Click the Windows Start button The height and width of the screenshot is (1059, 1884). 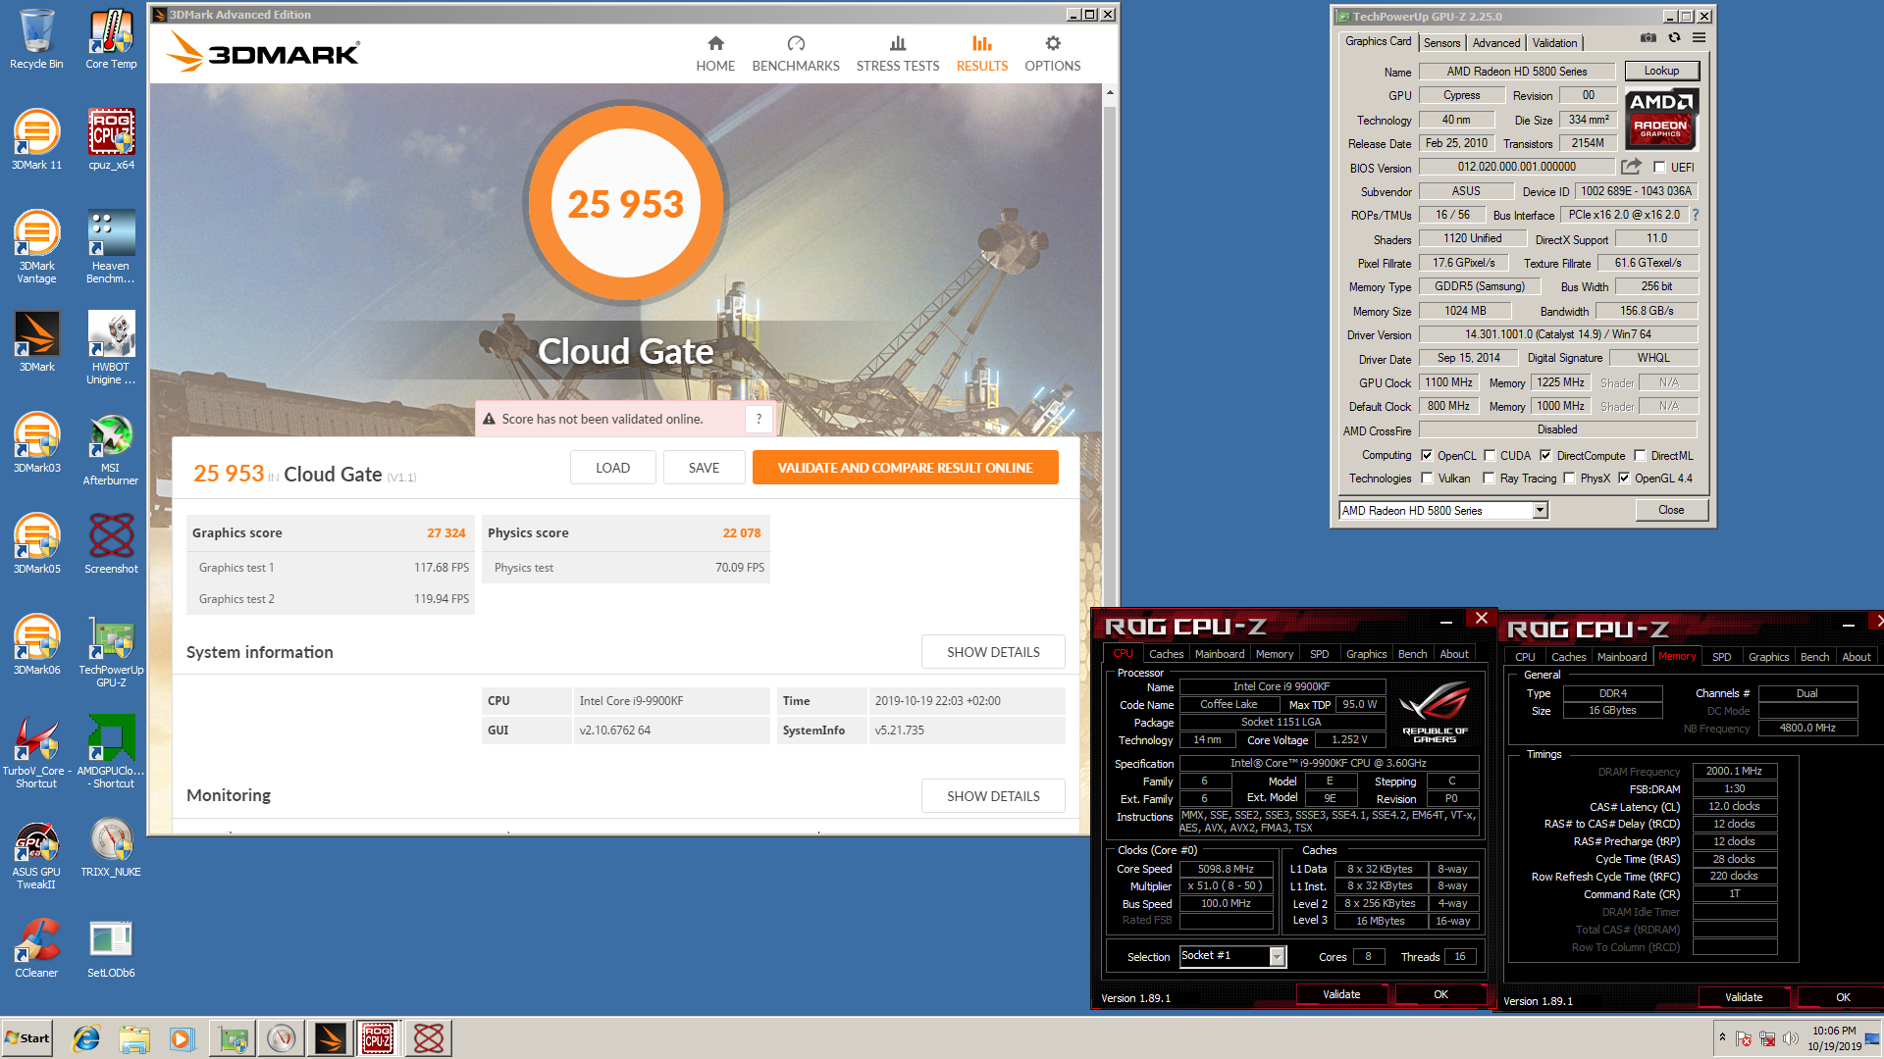[27, 1038]
